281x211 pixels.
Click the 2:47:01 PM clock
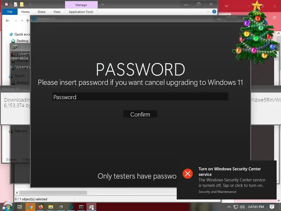point(256,207)
